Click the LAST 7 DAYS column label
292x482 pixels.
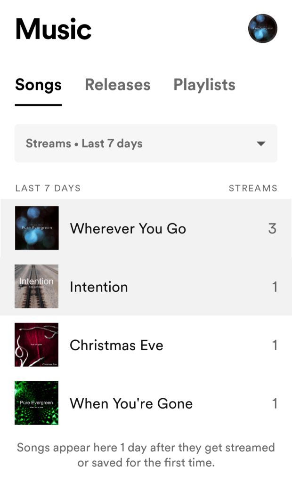pyautogui.click(x=48, y=188)
